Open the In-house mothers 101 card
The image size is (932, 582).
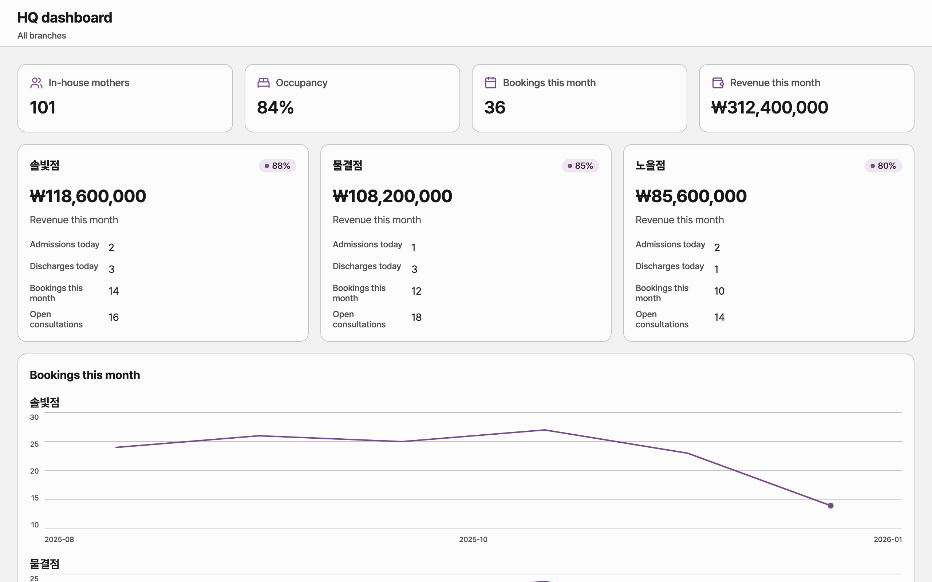point(125,98)
